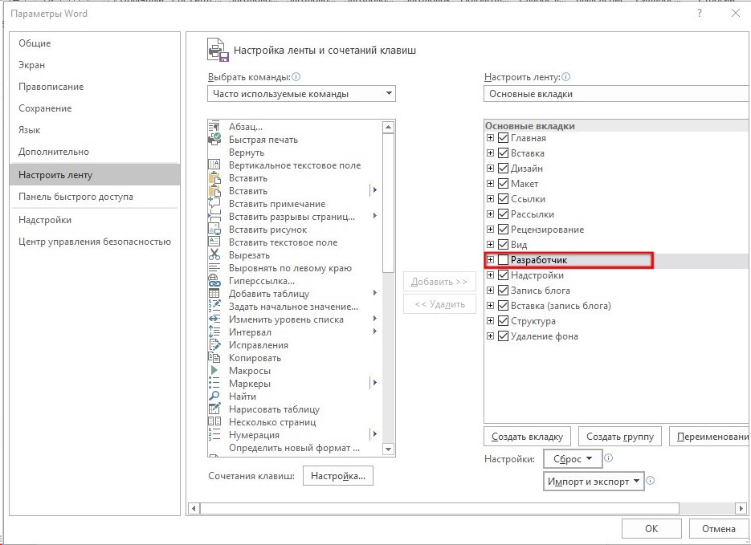This screenshot has width=751, height=545.
Task: Click the Numbering list icon
Action: tap(214, 434)
